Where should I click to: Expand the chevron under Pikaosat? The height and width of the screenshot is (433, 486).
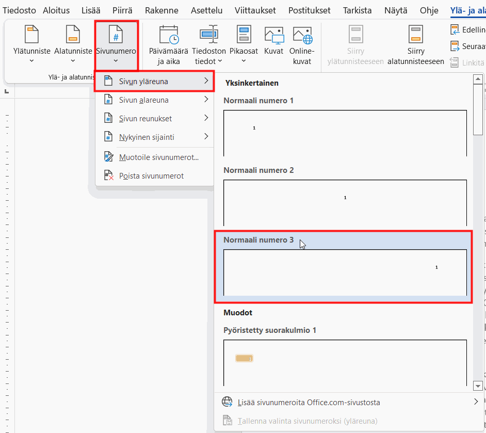244,61
